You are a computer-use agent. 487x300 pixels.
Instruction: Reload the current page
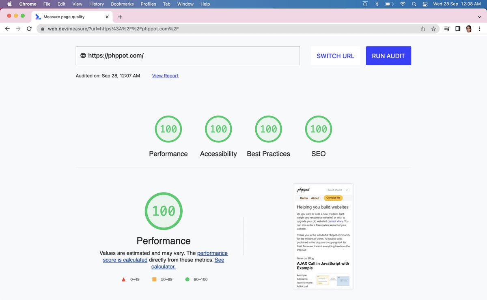point(29,29)
